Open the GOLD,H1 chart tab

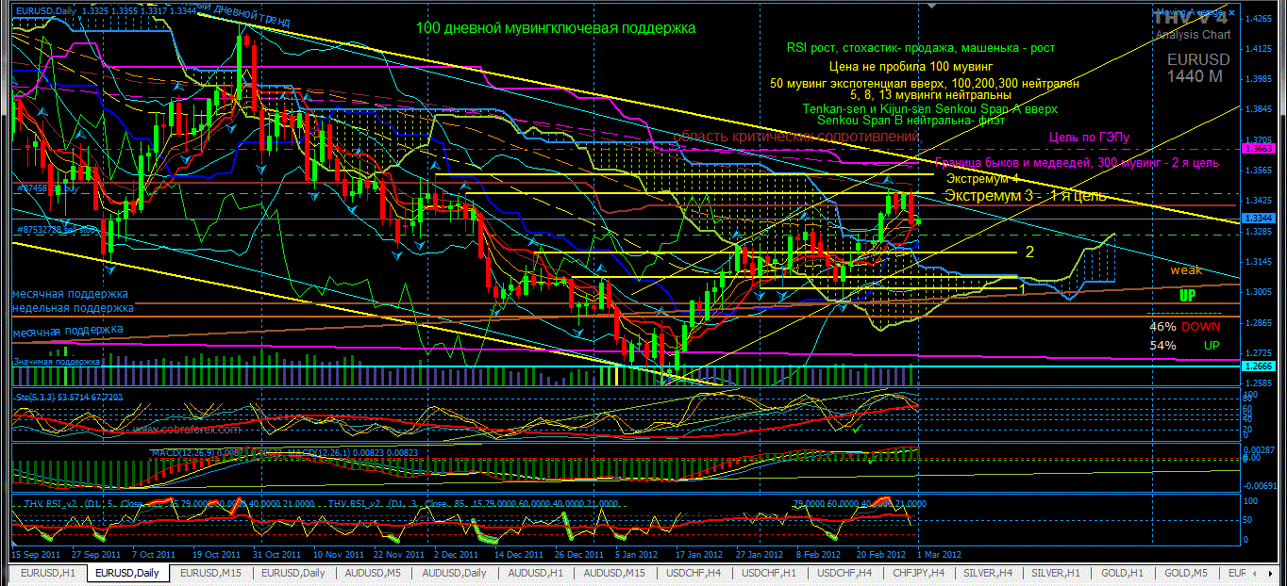pyautogui.click(x=1123, y=573)
